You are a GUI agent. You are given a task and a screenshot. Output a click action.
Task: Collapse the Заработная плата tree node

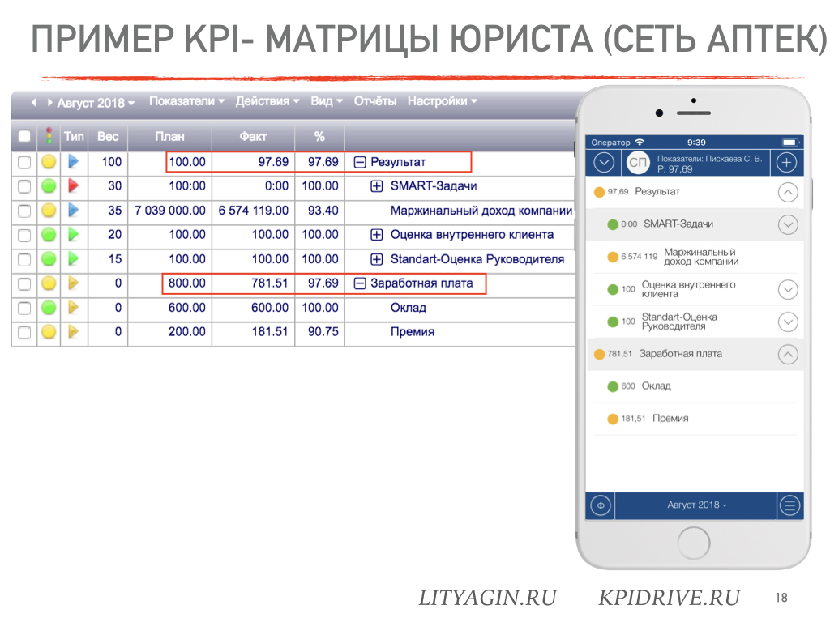(x=360, y=283)
